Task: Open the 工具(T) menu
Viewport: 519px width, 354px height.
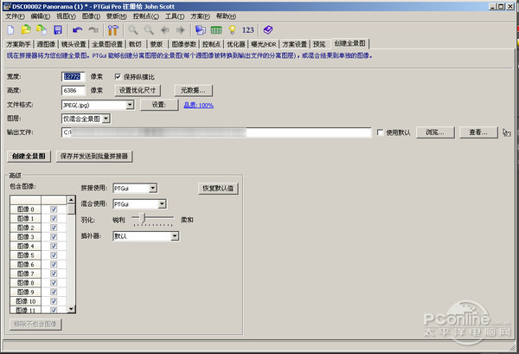Action: tap(175, 16)
